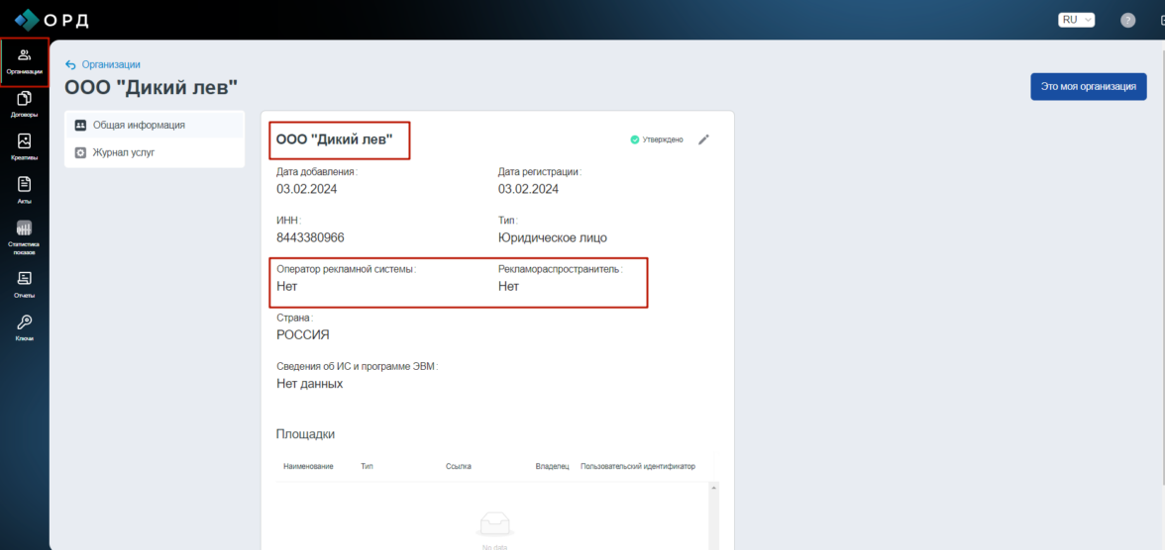Open the Организации sidebar section
Image resolution: width=1165 pixels, height=550 pixels.
click(x=24, y=60)
